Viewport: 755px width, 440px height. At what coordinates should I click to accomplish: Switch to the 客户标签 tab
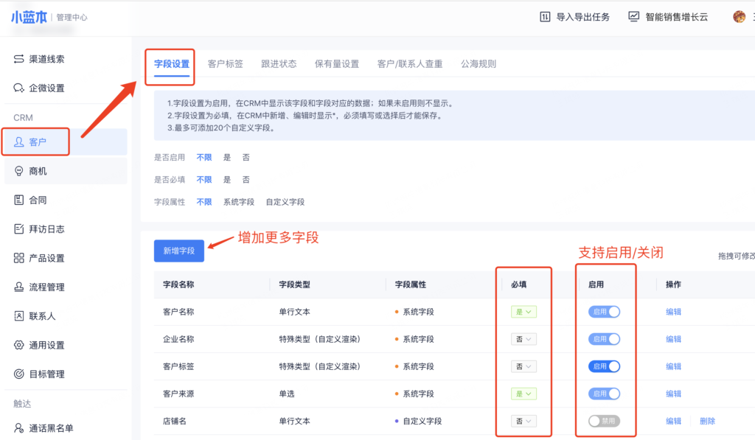pyautogui.click(x=226, y=64)
